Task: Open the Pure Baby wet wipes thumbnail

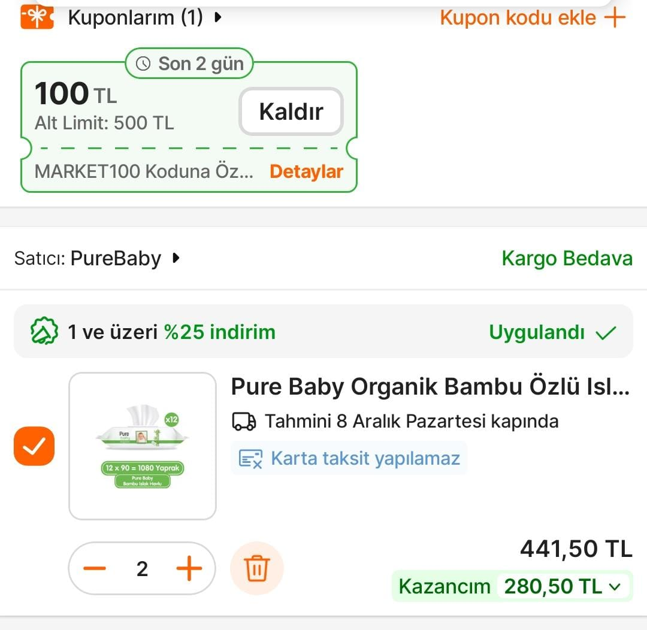Action: click(143, 446)
